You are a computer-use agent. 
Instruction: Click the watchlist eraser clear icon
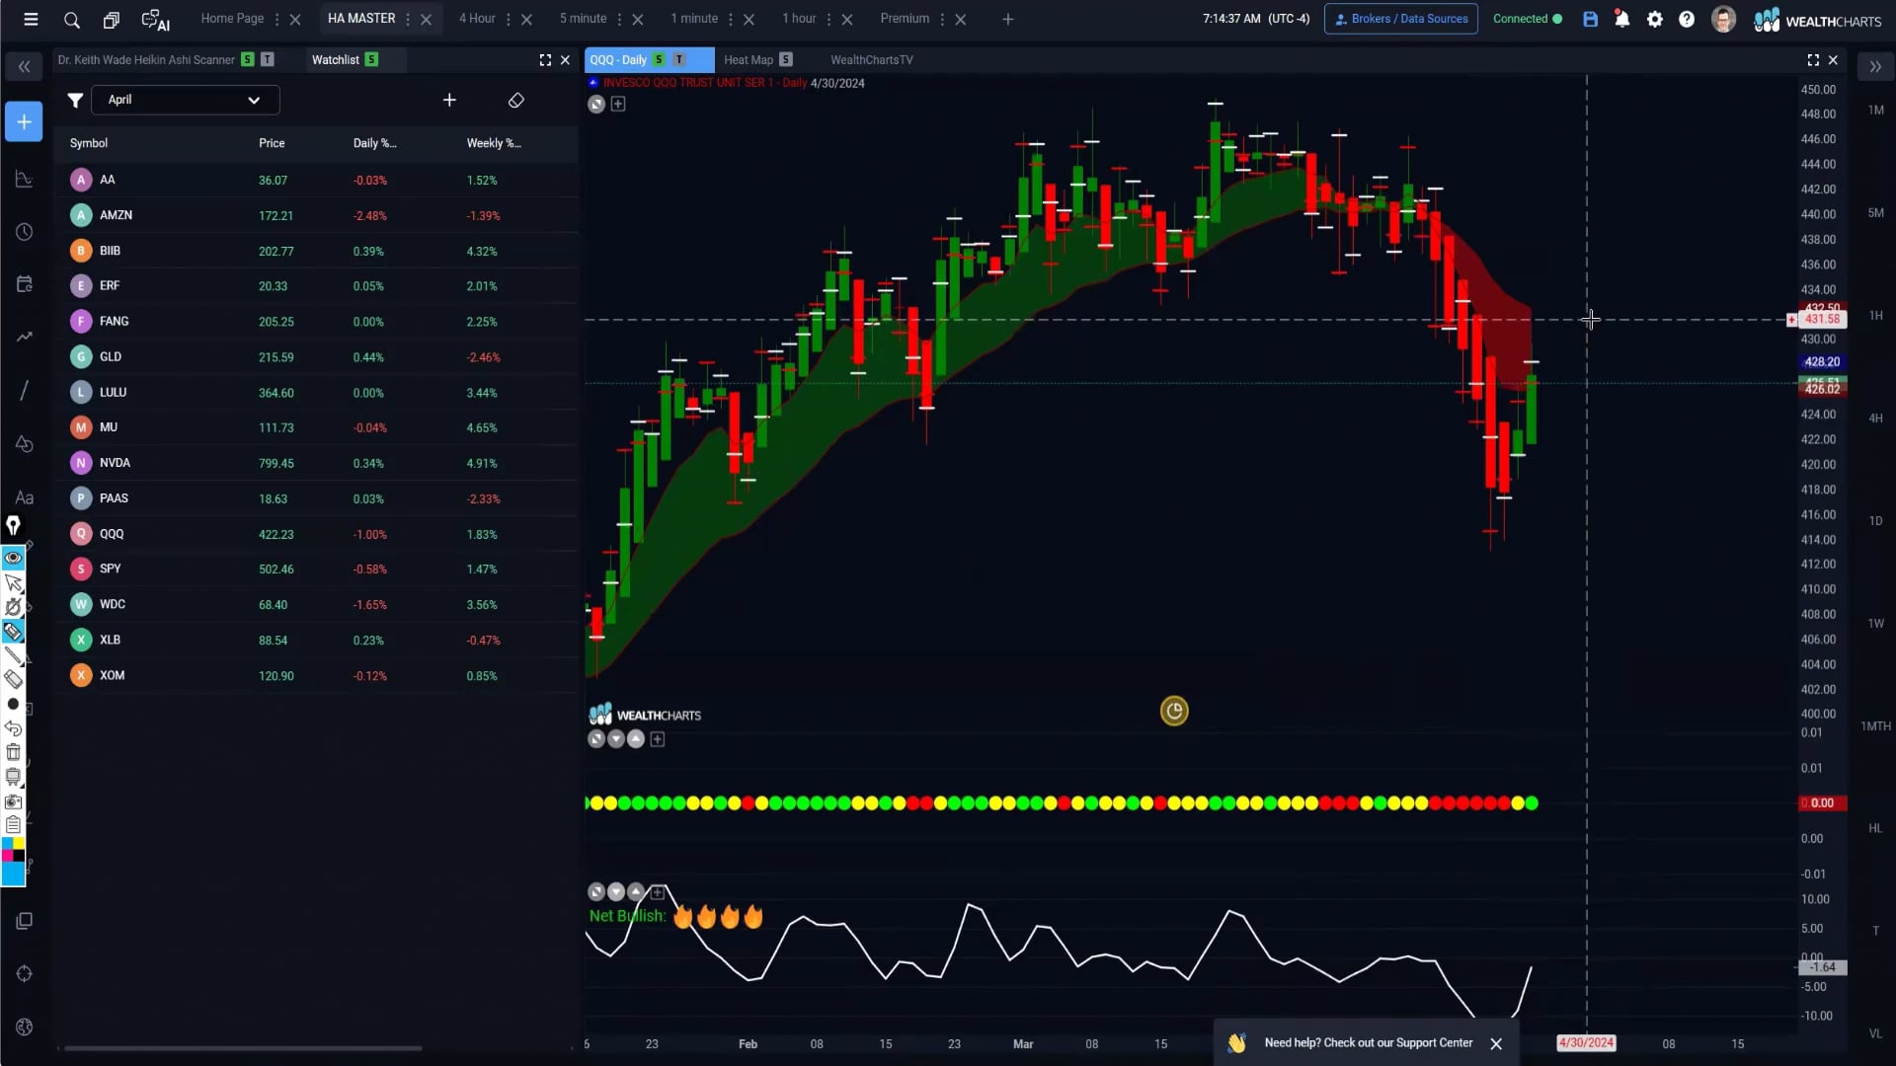515,100
